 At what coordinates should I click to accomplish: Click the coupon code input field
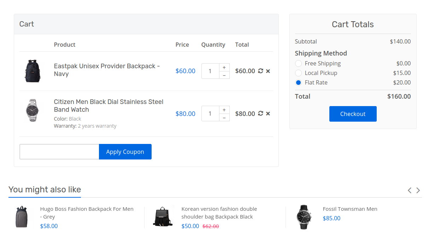tap(59, 151)
